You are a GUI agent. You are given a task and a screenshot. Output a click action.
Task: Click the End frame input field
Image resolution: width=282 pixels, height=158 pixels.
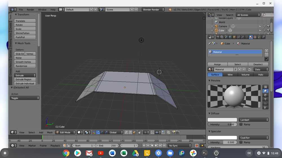pos(107,146)
